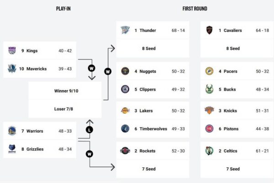Viewport: 274px width, 183px height.
Task: Click the Sacramento Kings logo
Action: pyautogui.click(x=12, y=51)
